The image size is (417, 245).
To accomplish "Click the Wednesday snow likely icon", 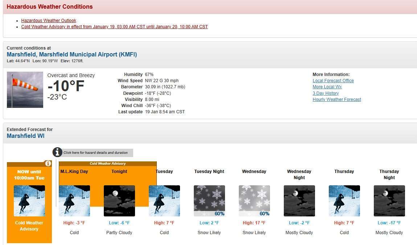I will click(254, 201).
